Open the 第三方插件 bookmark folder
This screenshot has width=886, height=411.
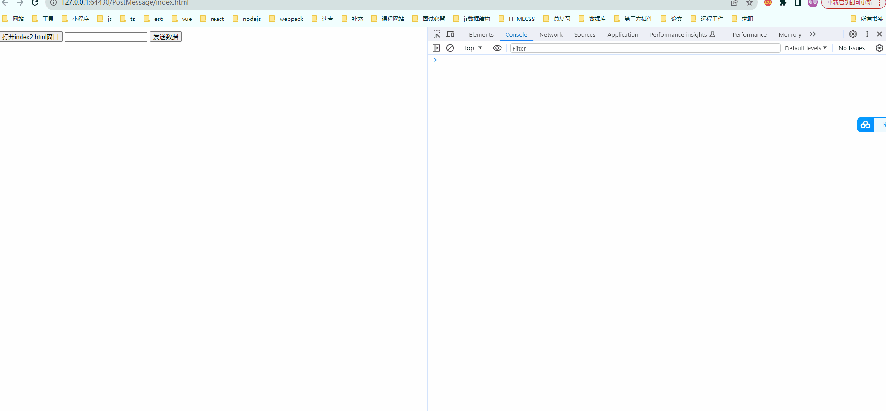coord(633,19)
